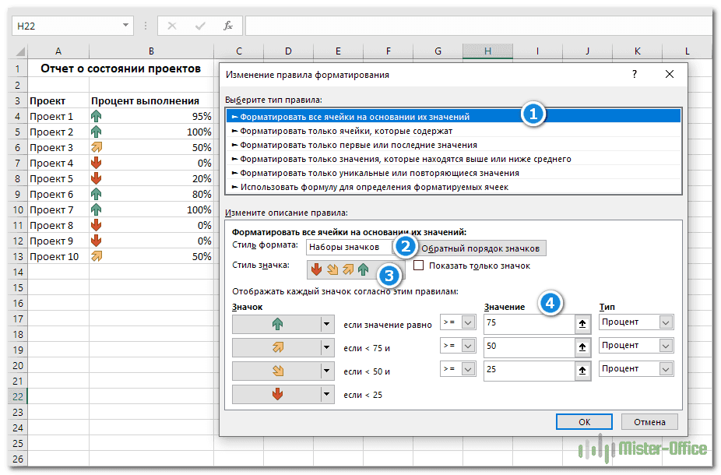Open the green up arrow icon dropdown
Screen dimensions: 721x475
click(x=327, y=324)
